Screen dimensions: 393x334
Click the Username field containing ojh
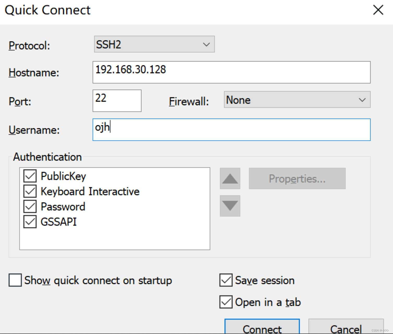[231, 129]
